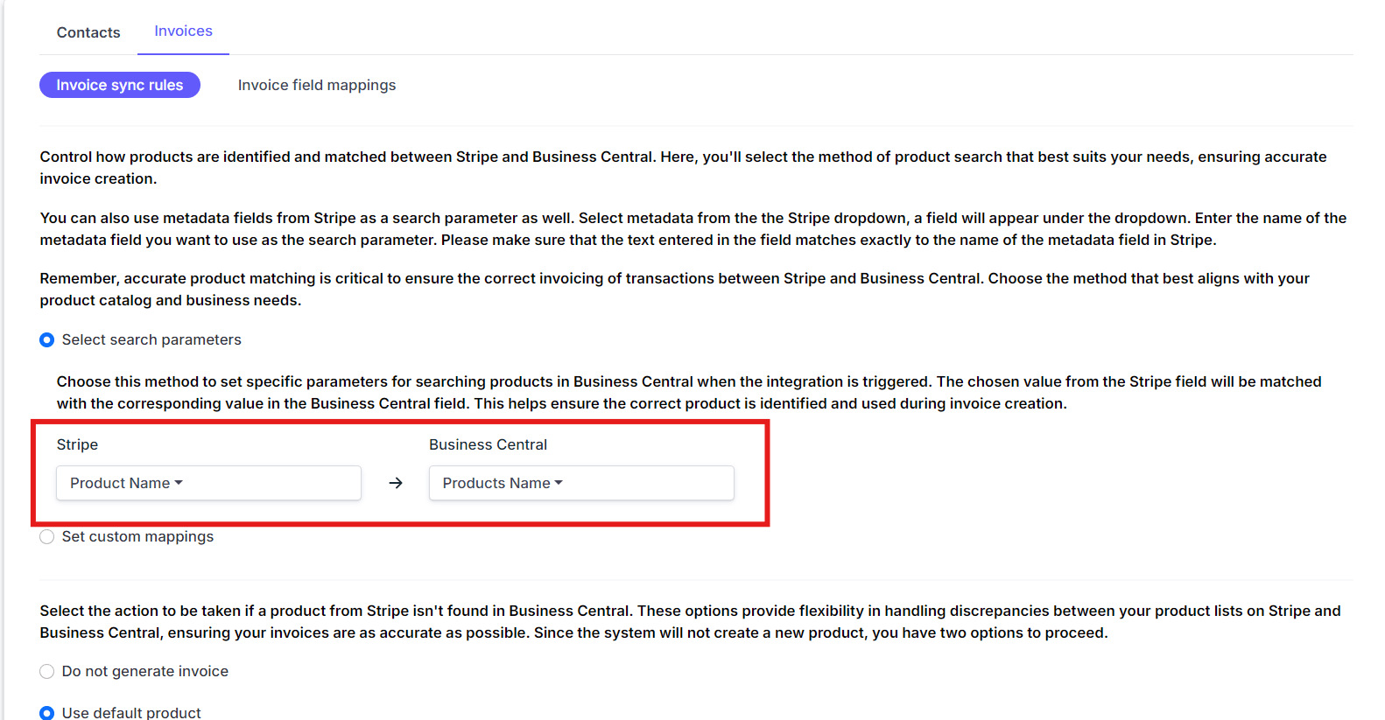This screenshot has width=1385, height=720.
Task: Choose the 'Set custom mappings' radio option
Action: click(47, 536)
